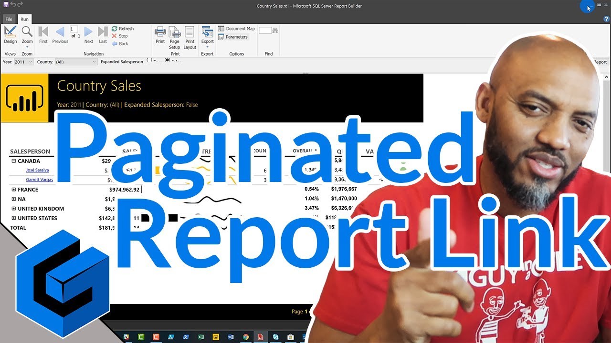611x343 pixels.
Task: Select the Report Builder taskbar icon
Action: (x=261, y=337)
